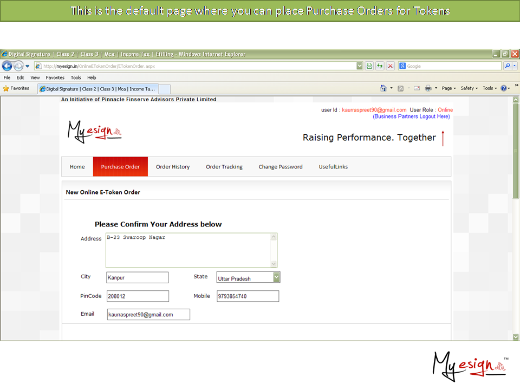Go to the Order Tracking tab

click(224, 167)
